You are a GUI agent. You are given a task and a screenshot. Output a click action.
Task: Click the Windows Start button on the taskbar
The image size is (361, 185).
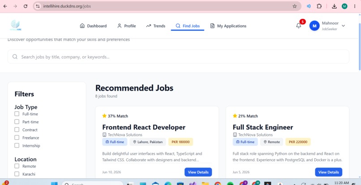click(x=54, y=183)
